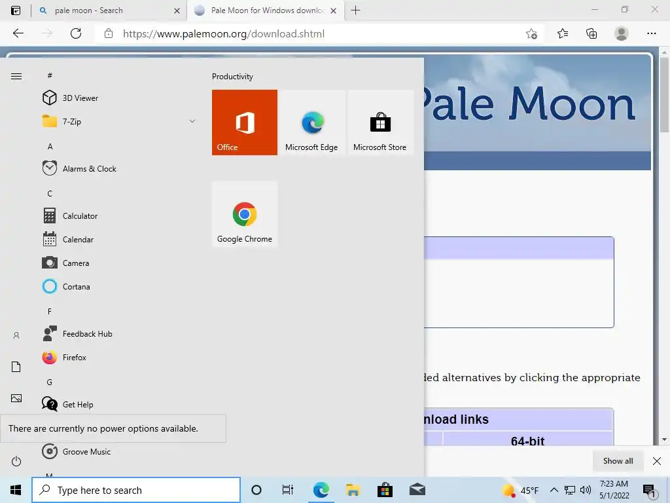Open Edge Settings and more menu
This screenshot has height=503, width=670.
[651, 33]
